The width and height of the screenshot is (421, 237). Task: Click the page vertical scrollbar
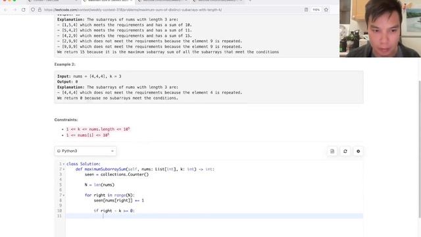click(x=420, y=149)
